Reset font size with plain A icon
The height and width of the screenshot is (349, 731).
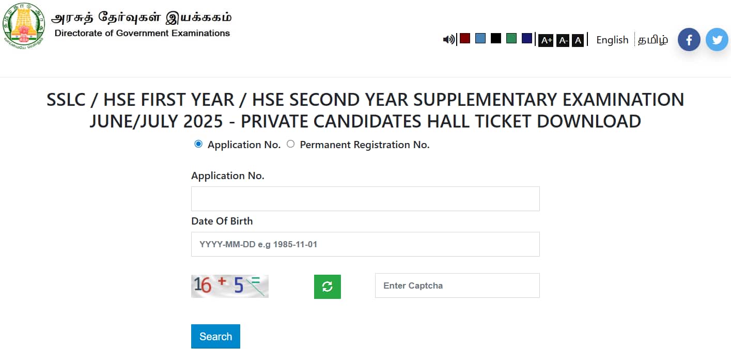click(578, 40)
